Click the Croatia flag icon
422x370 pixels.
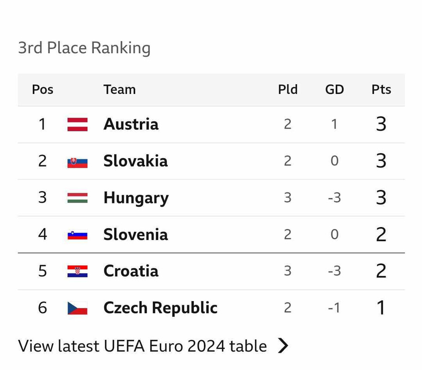(x=77, y=271)
